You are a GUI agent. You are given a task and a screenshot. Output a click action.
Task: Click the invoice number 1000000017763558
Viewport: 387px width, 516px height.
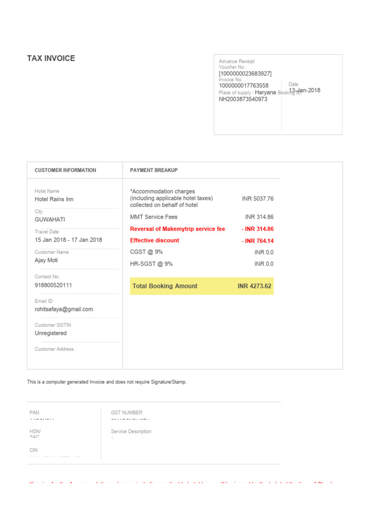(x=243, y=86)
